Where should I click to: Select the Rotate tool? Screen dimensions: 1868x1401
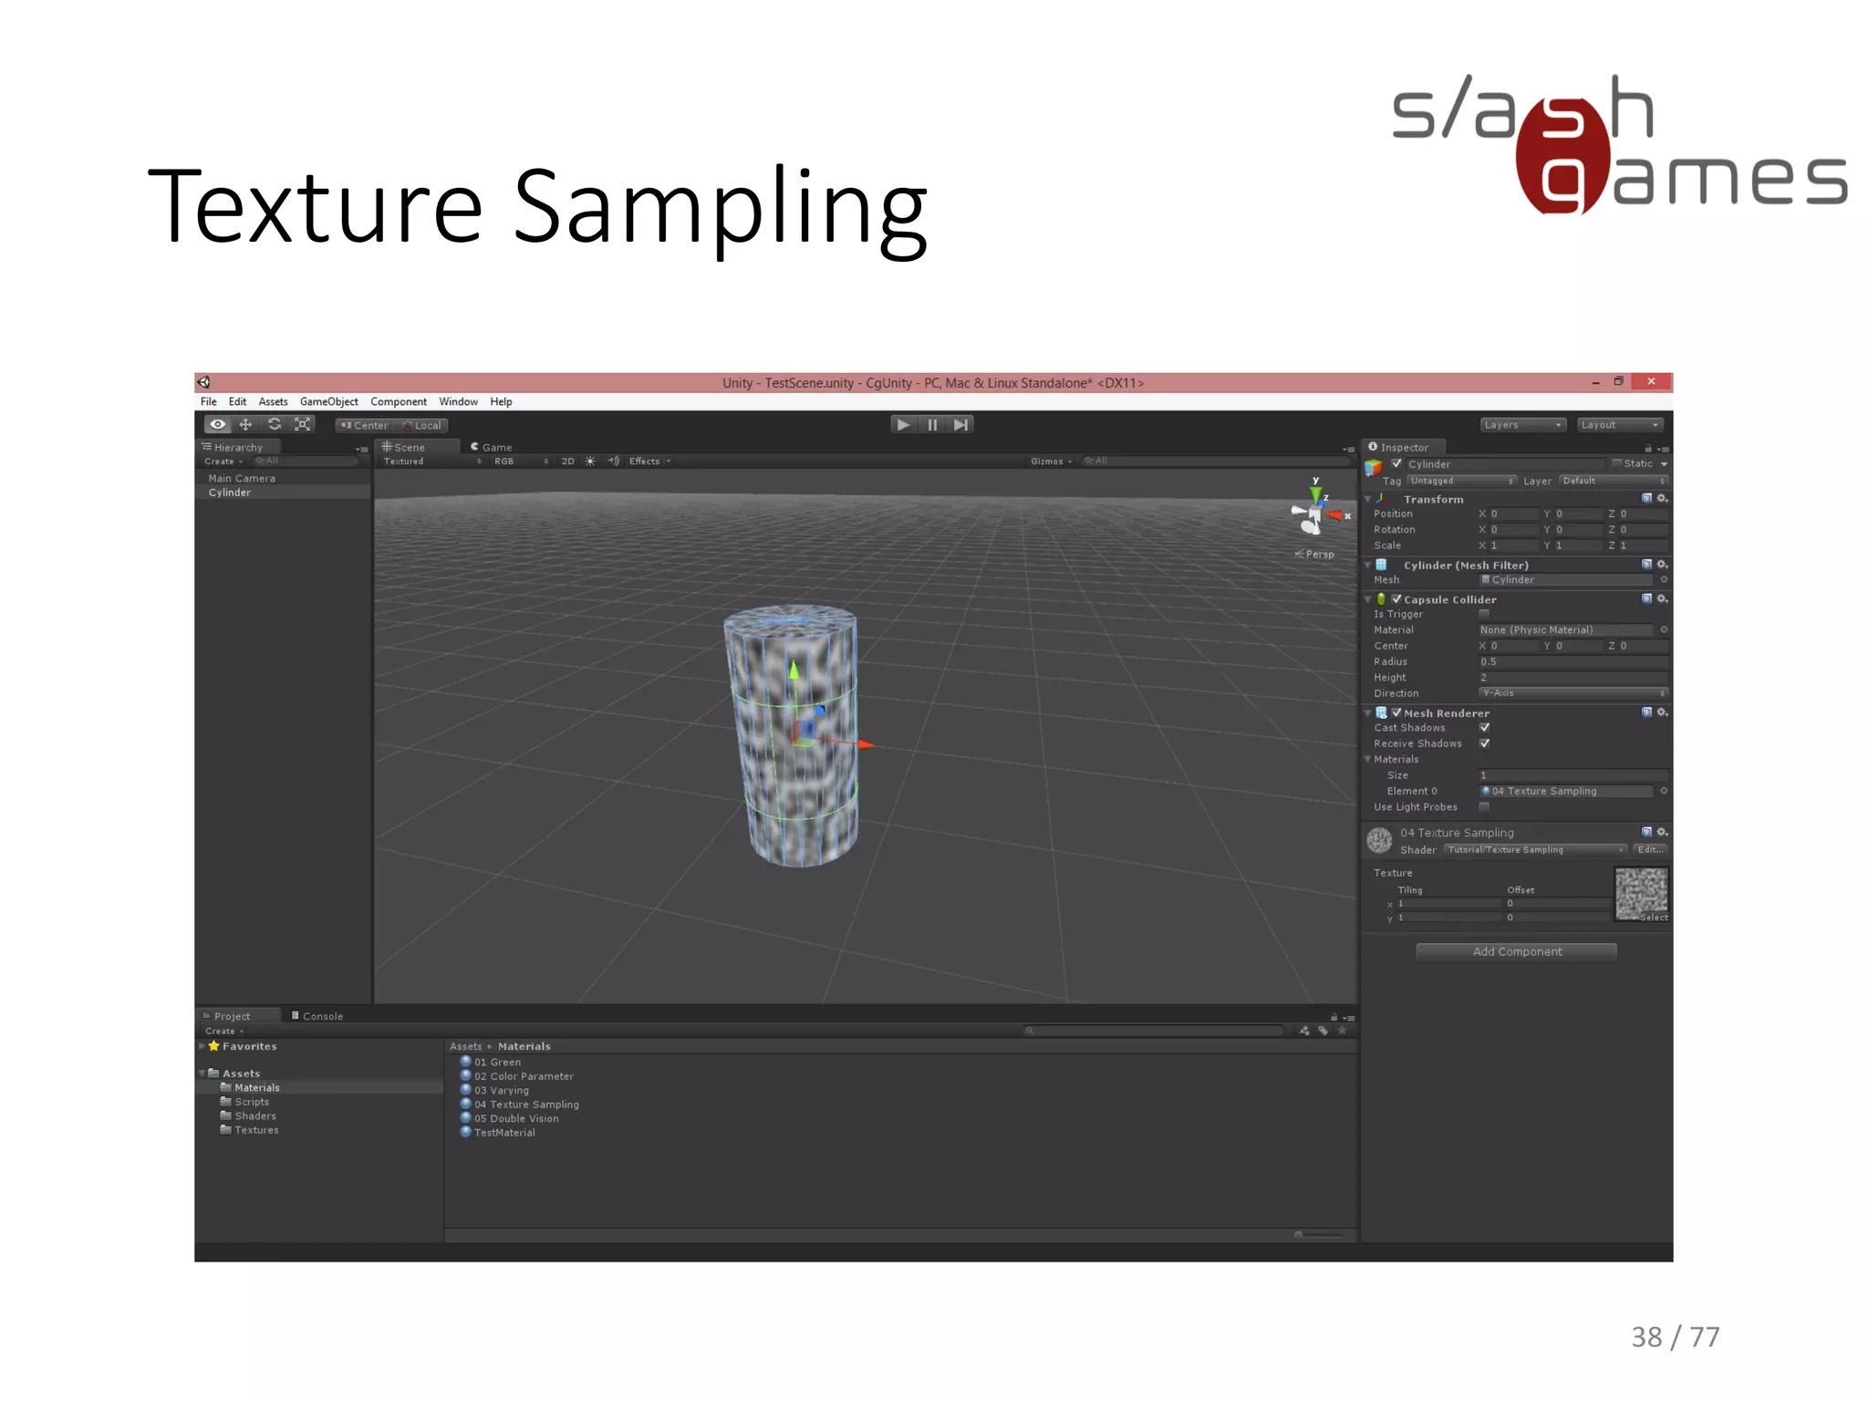click(x=274, y=425)
